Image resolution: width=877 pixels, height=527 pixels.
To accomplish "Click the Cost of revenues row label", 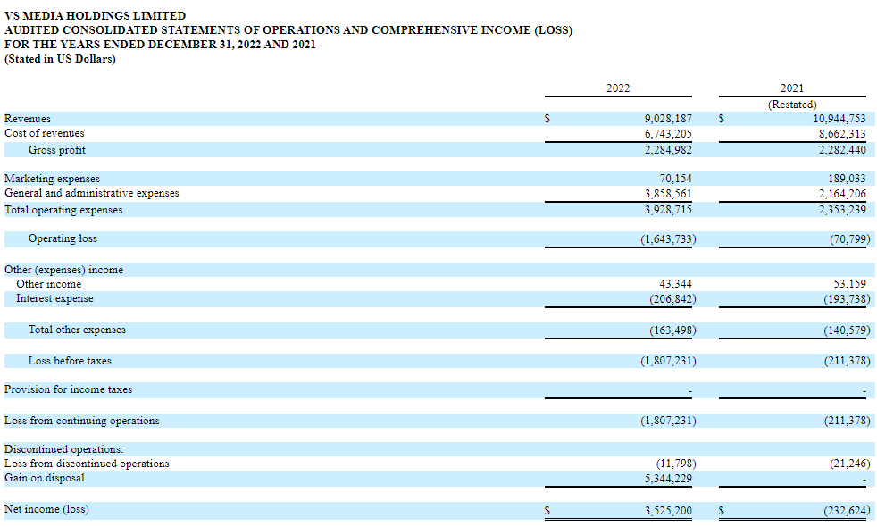I will pyautogui.click(x=44, y=133).
